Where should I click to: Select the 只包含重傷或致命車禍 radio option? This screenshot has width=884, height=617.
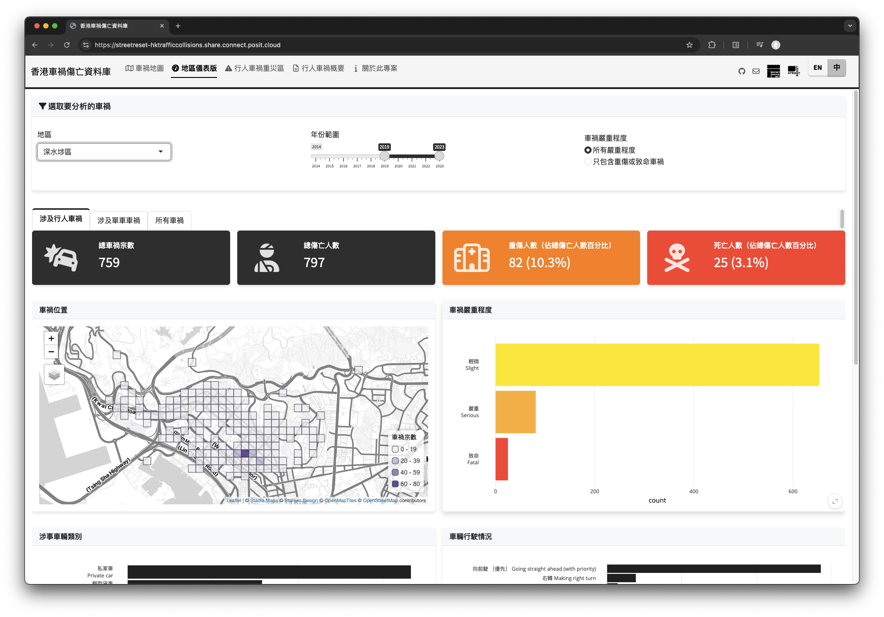[x=588, y=162]
